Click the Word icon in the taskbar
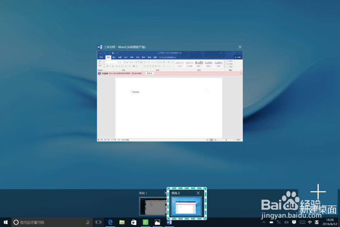The image size is (340, 227). [x=169, y=222]
